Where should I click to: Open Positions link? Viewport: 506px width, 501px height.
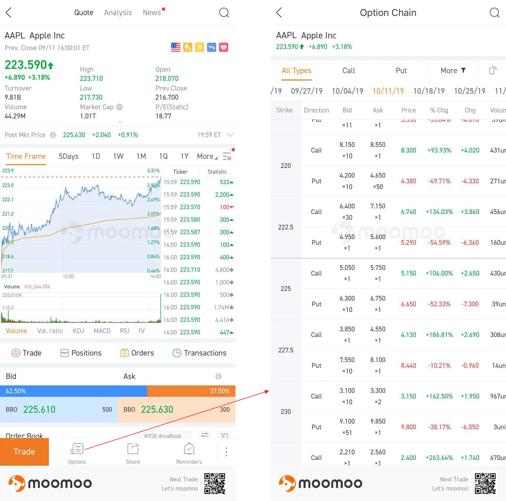(81, 353)
